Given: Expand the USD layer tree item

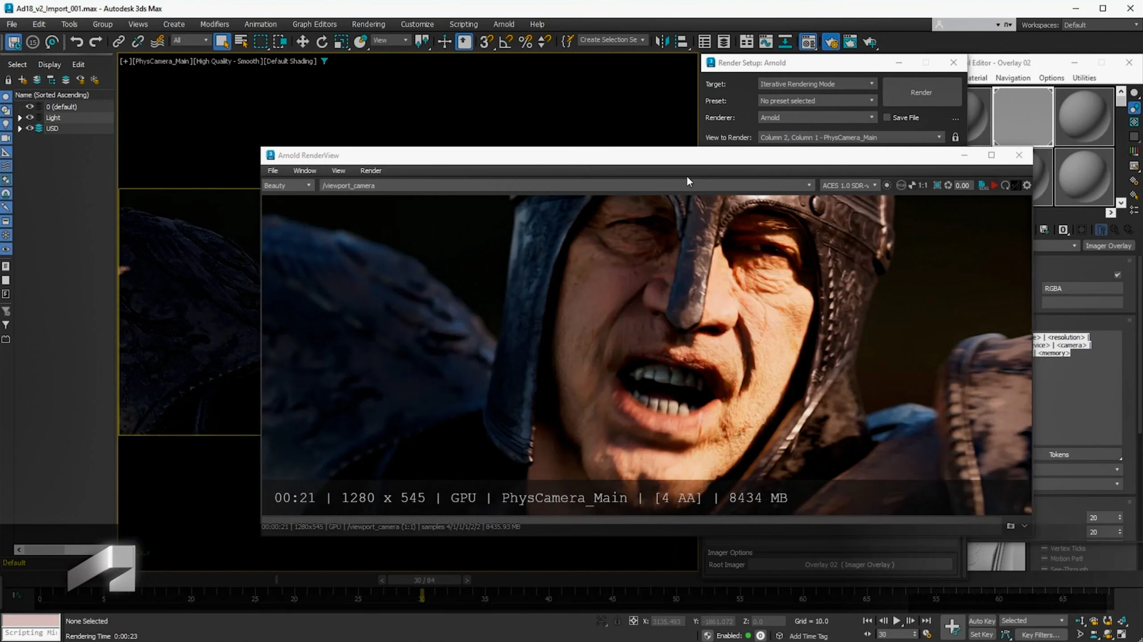Looking at the screenshot, I should pyautogui.click(x=20, y=129).
